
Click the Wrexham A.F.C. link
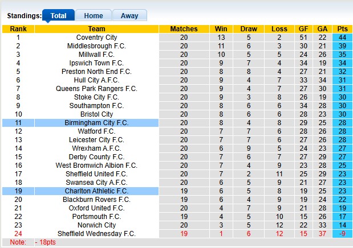coord(96,148)
